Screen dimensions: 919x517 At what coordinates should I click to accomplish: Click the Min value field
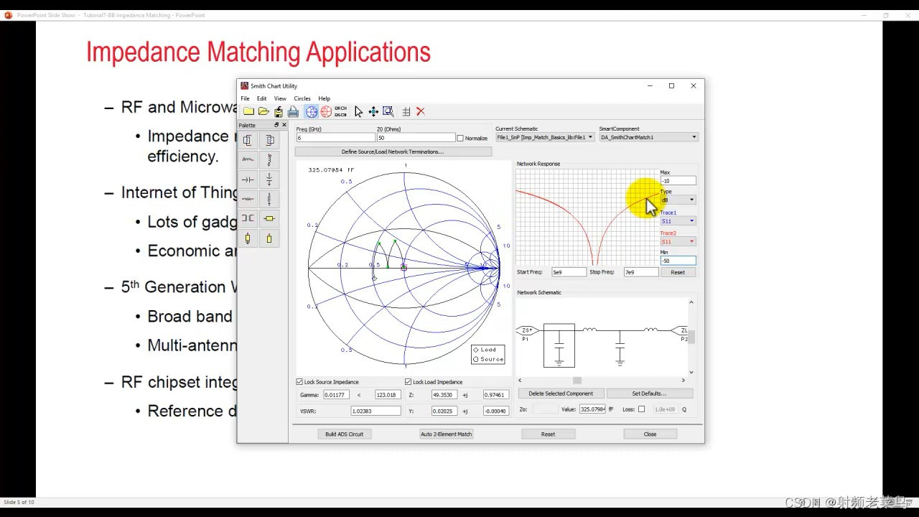678,261
